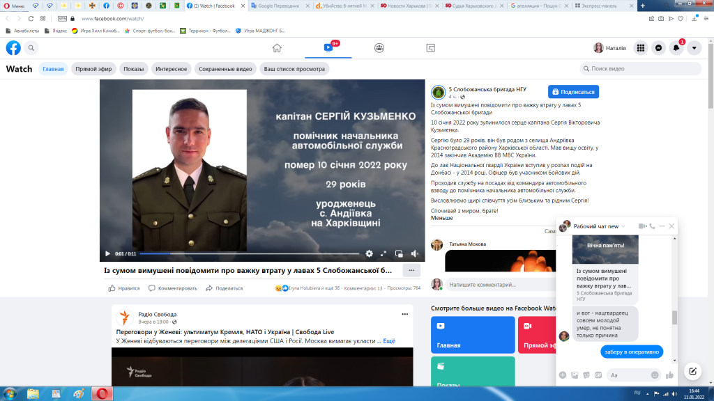Toggle the video fullscreen icon
This screenshot has width=714, height=401.
click(383, 253)
